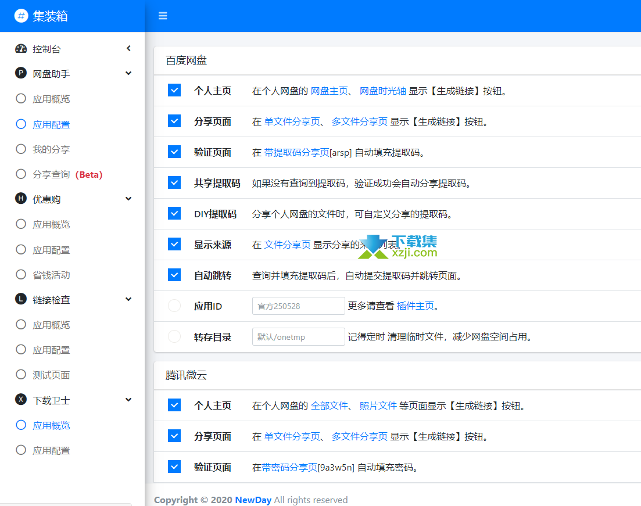This screenshot has height=506, width=641.
Task: Open 省钱活动 in the sidebar
Action: pyautogui.click(x=51, y=275)
